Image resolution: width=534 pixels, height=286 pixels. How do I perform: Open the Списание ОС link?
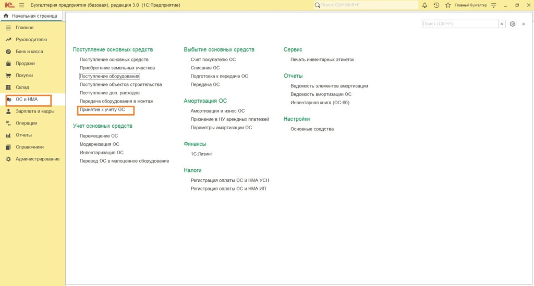(x=205, y=68)
